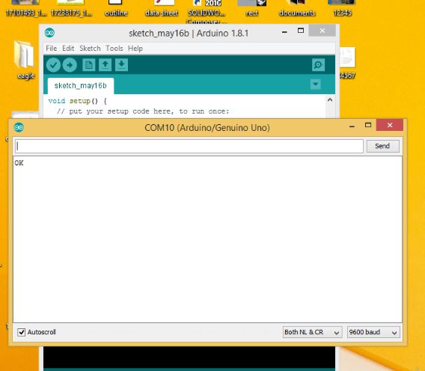
Task: Open the Both NL & CR line ending dropdown
Action: (312, 332)
